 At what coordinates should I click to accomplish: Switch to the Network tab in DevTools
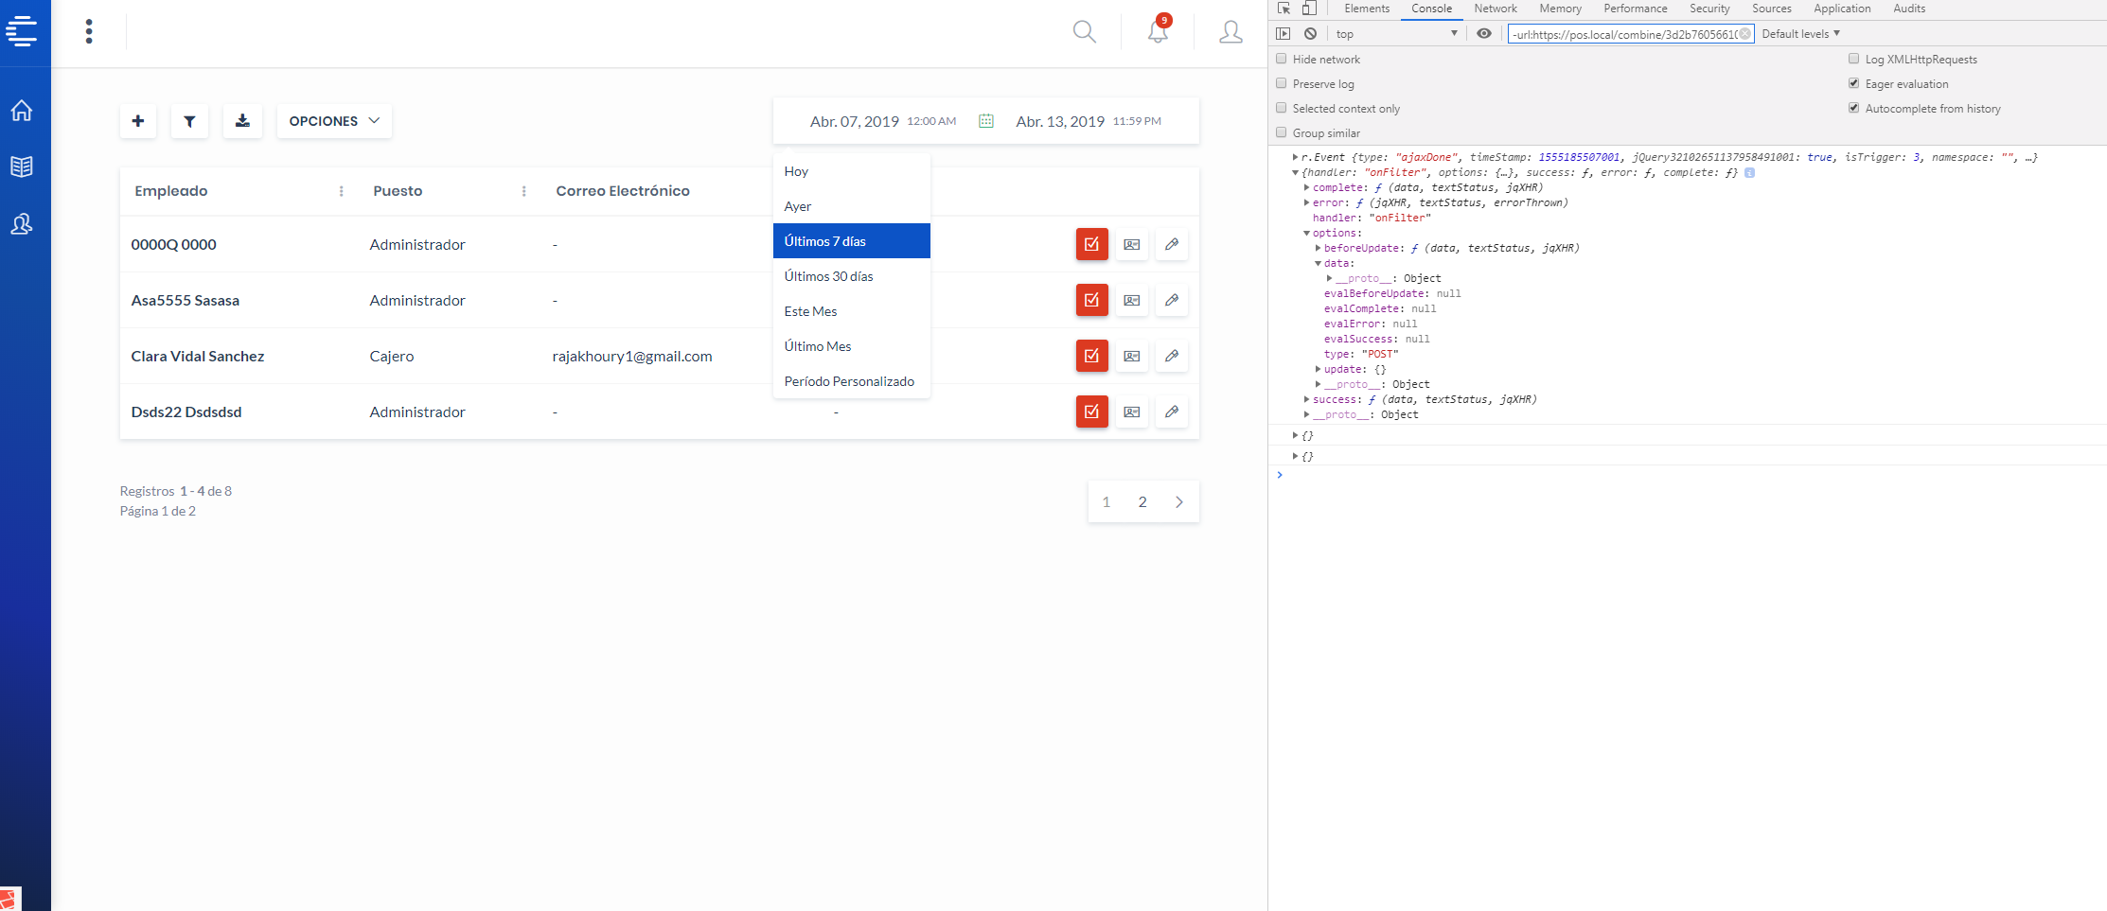[x=1495, y=9]
